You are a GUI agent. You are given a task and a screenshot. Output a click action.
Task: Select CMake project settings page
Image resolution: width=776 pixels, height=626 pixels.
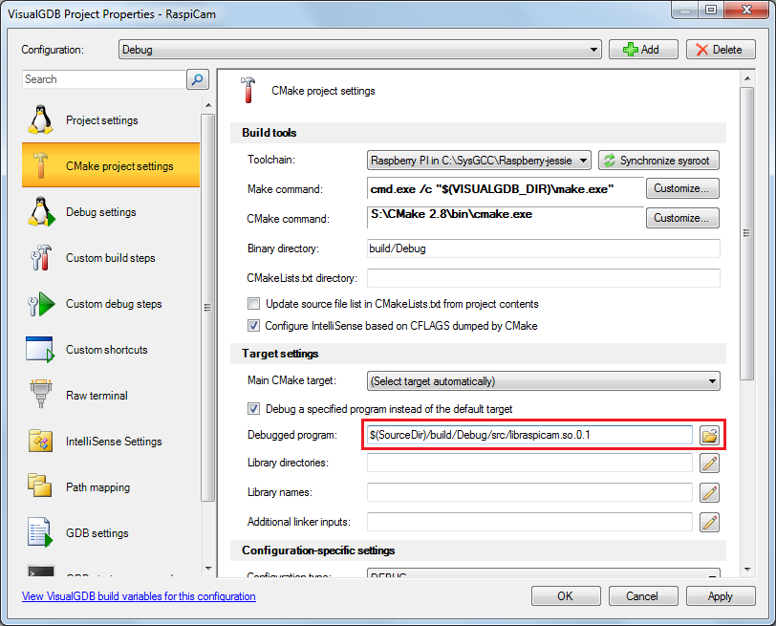pos(111,165)
